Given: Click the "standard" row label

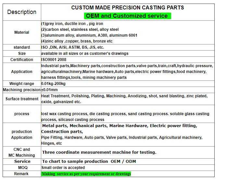Looking at the screenshot, I should [22, 47].
